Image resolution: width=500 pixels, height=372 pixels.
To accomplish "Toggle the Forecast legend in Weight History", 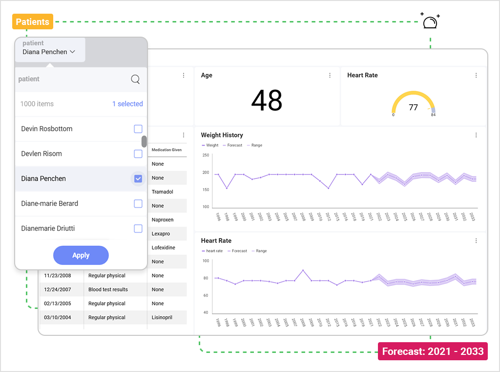I will (x=232, y=145).
